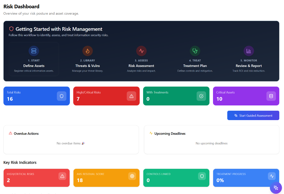Open the floating sparkle assistant button
284x194 pixels.
276,188
